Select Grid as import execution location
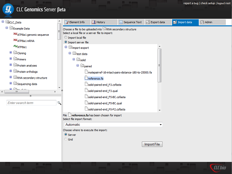The height and width of the screenshot is (174, 232). (65, 139)
